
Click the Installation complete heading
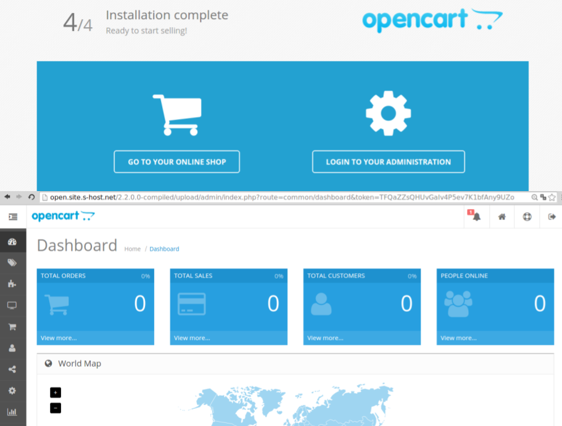167,15
